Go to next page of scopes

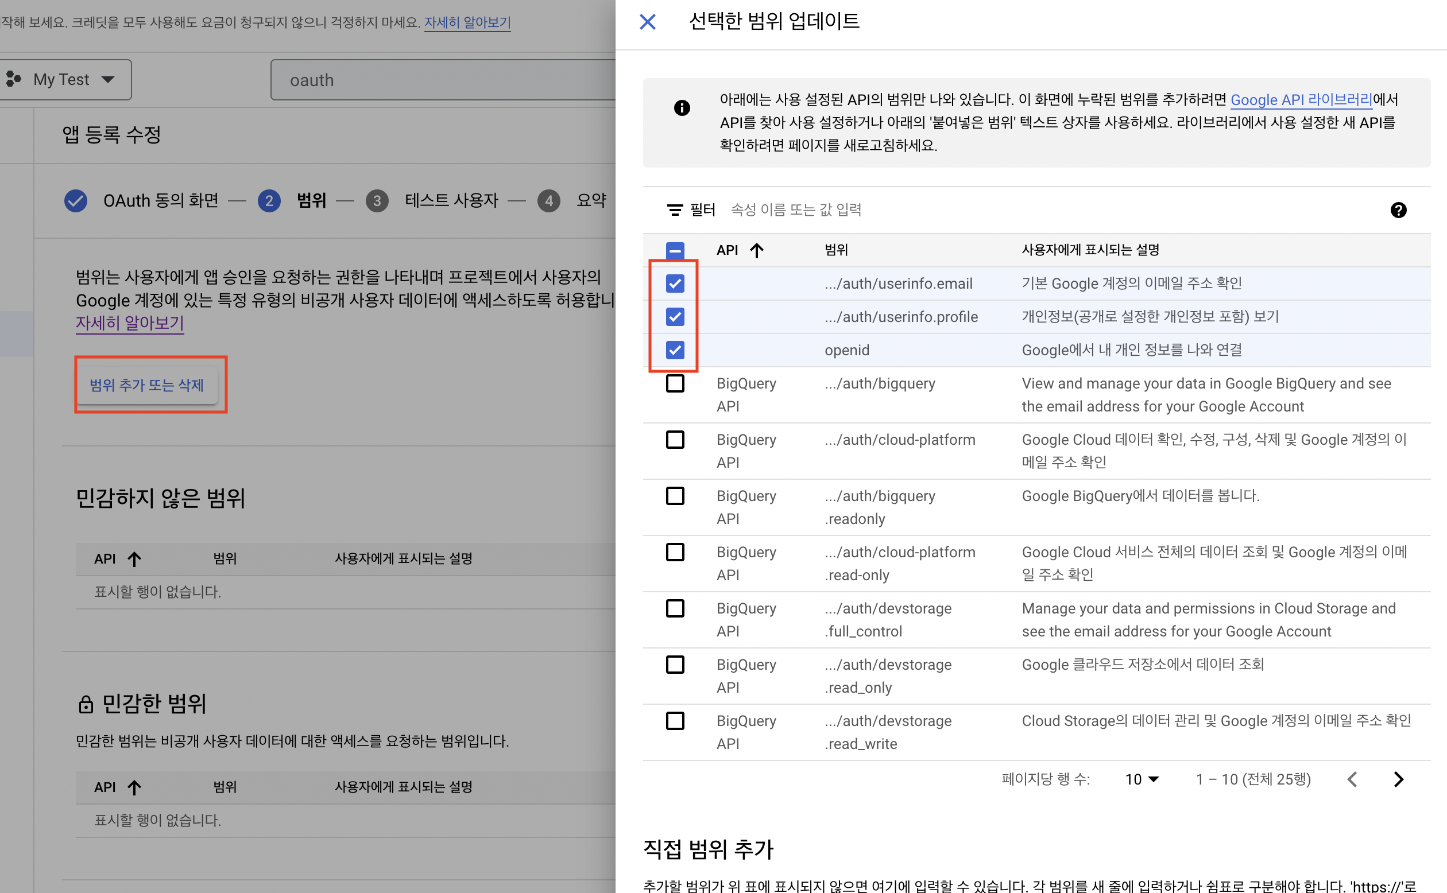coord(1398,779)
